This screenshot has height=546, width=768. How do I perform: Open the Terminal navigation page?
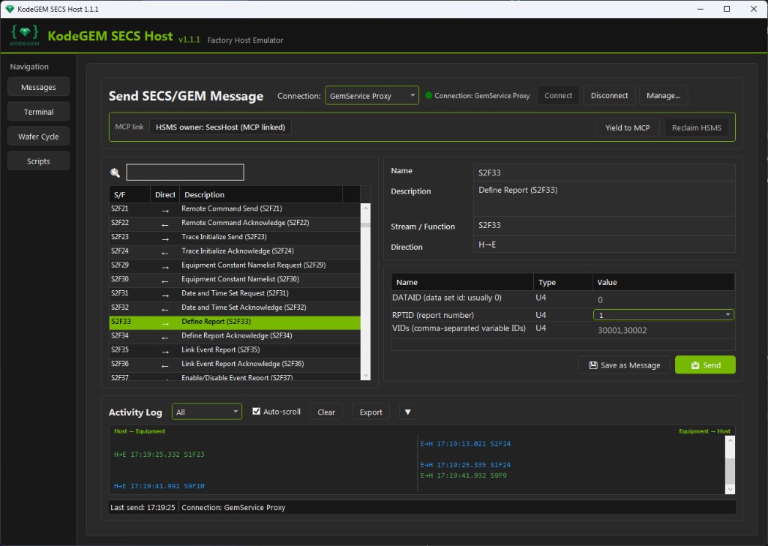point(38,112)
